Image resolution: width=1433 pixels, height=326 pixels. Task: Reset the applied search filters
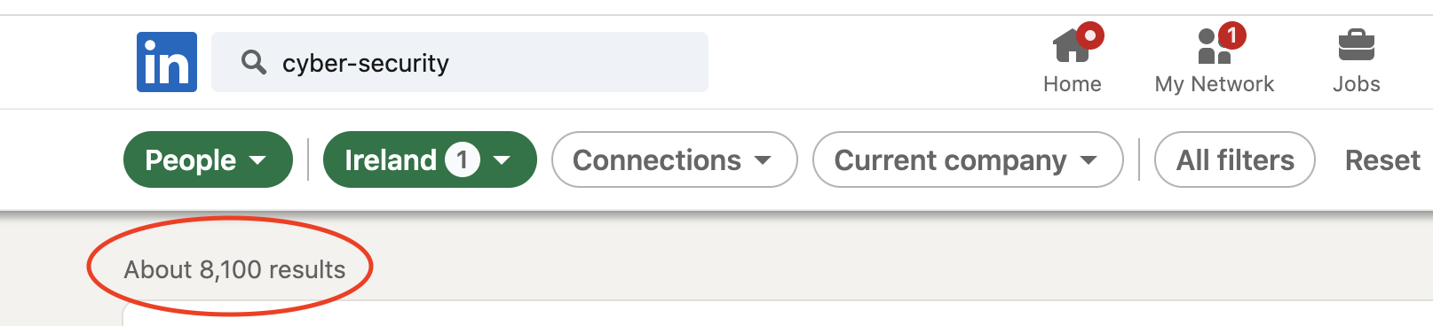coord(1382,160)
